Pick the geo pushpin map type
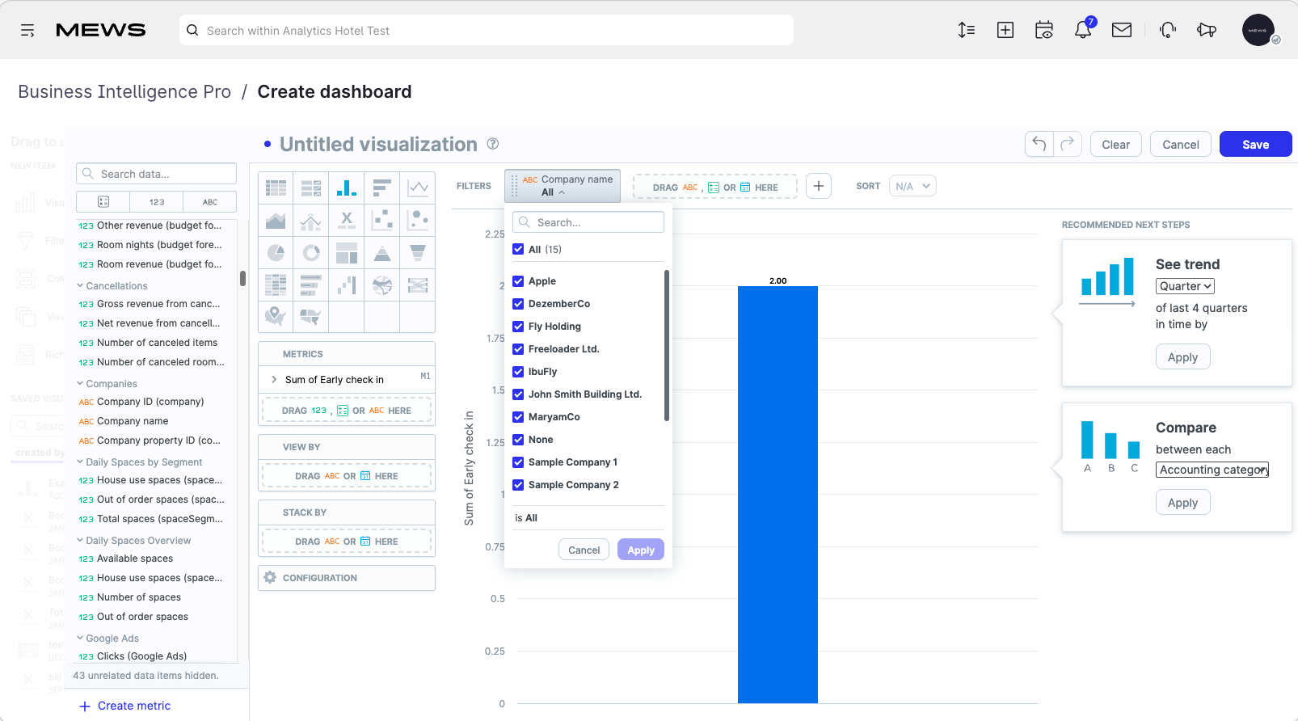 coord(276,316)
